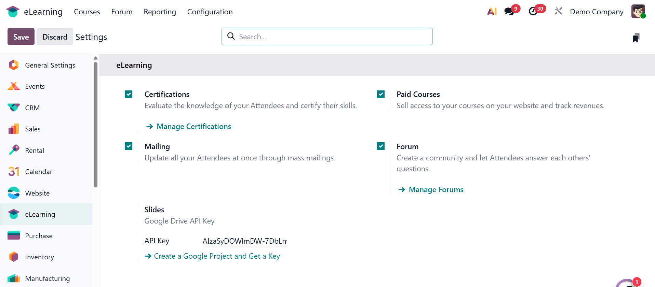655x287 pixels.
Task: Click the Google Drive API Key field
Action: pos(245,241)
